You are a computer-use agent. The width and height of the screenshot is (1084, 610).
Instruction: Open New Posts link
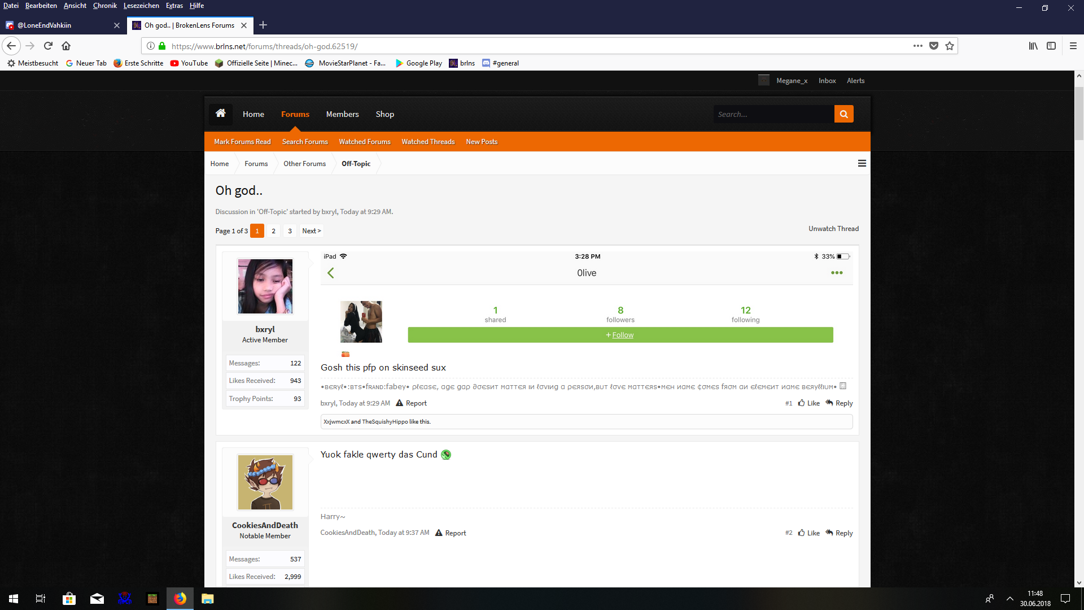pyautogui.click(x=482, y=142)
